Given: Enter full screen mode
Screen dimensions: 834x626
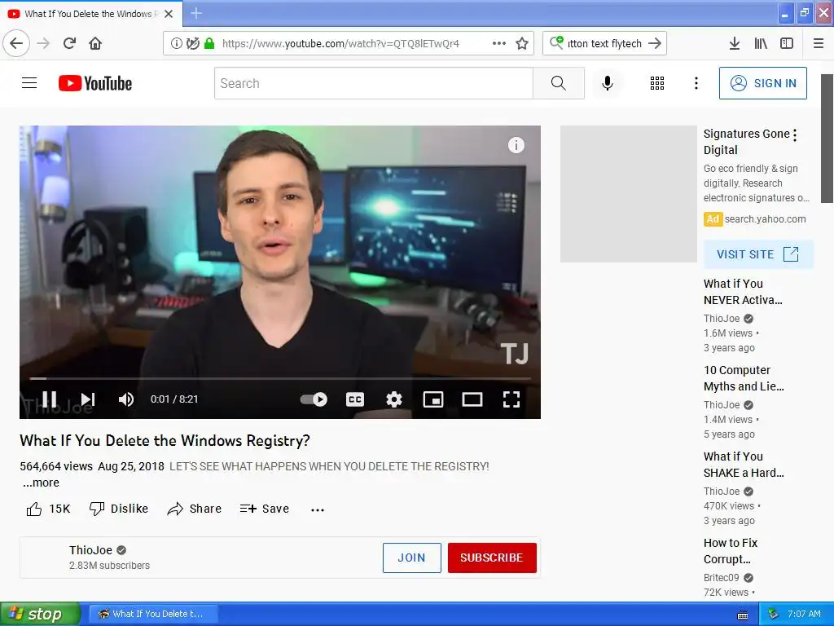Looking at the screenshot, I should pyautogui.click(x=511, y=399).
